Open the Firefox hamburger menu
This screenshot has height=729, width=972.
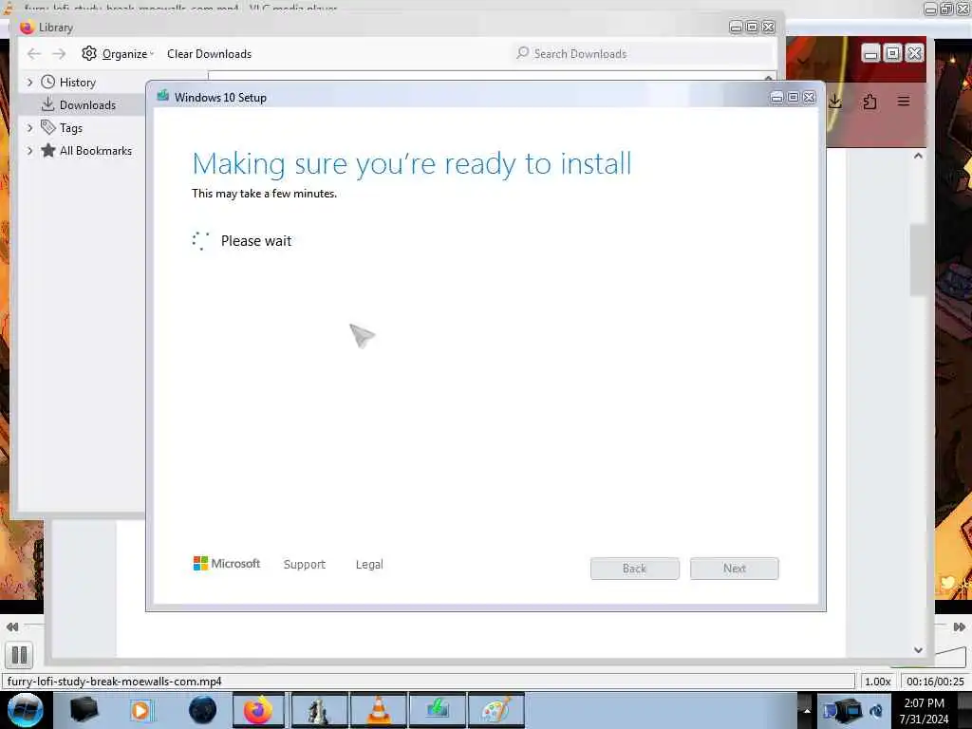904,101
